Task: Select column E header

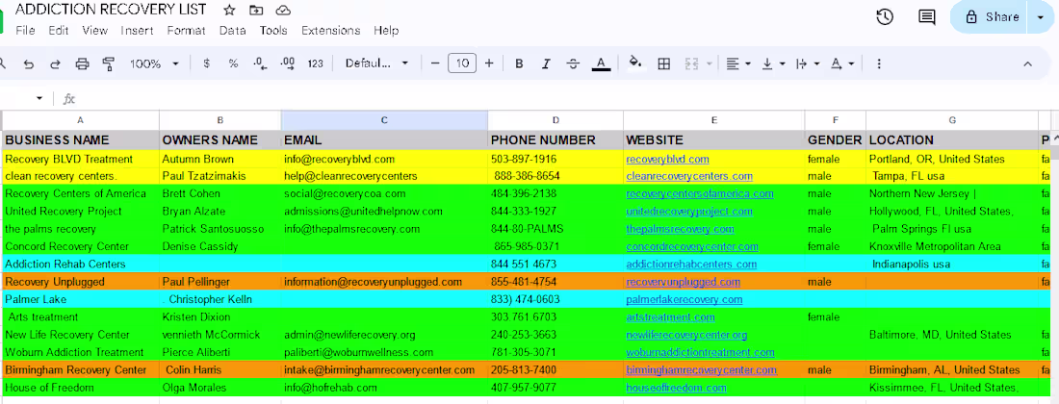Action: (x=714, y=120)
